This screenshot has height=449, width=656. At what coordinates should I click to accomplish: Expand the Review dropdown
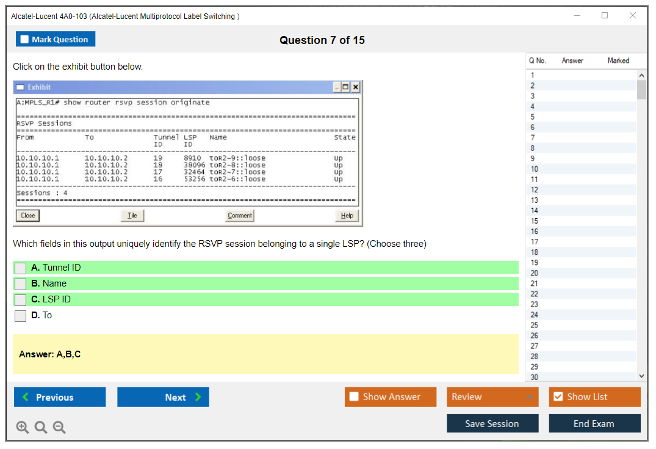pyautogui.click(x=492, y=397)
